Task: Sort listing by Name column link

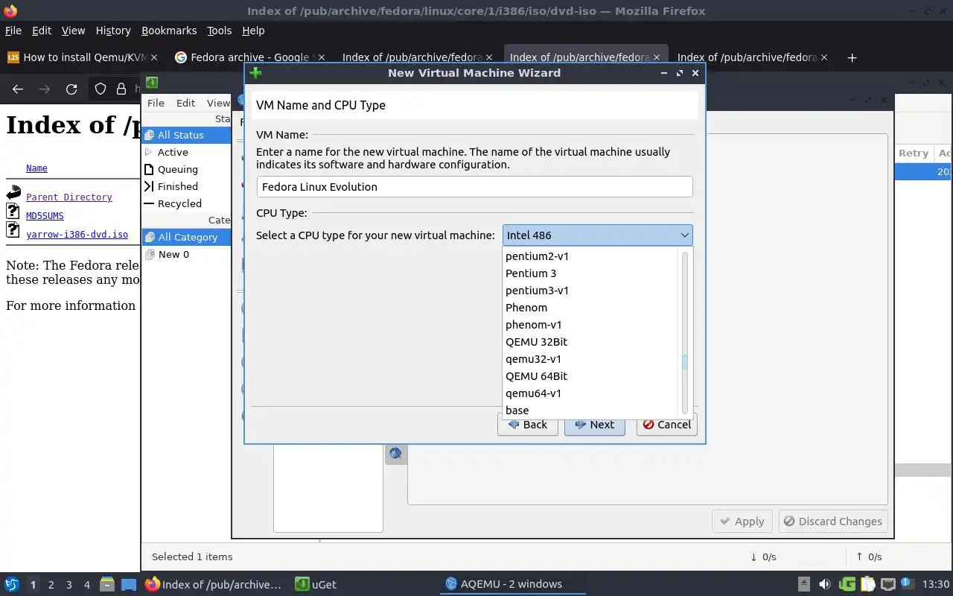Action: point(36,168)
